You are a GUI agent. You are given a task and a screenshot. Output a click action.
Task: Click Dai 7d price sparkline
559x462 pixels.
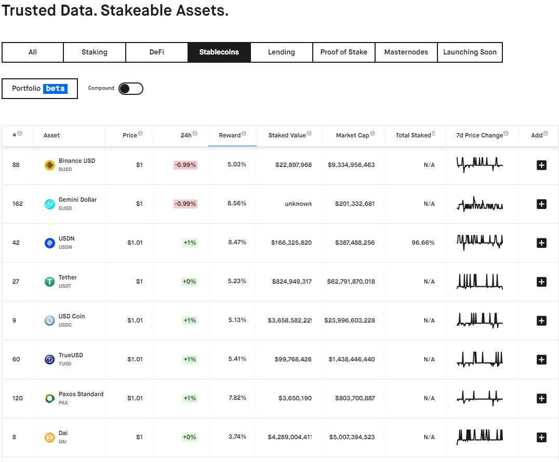coord(480,437)
